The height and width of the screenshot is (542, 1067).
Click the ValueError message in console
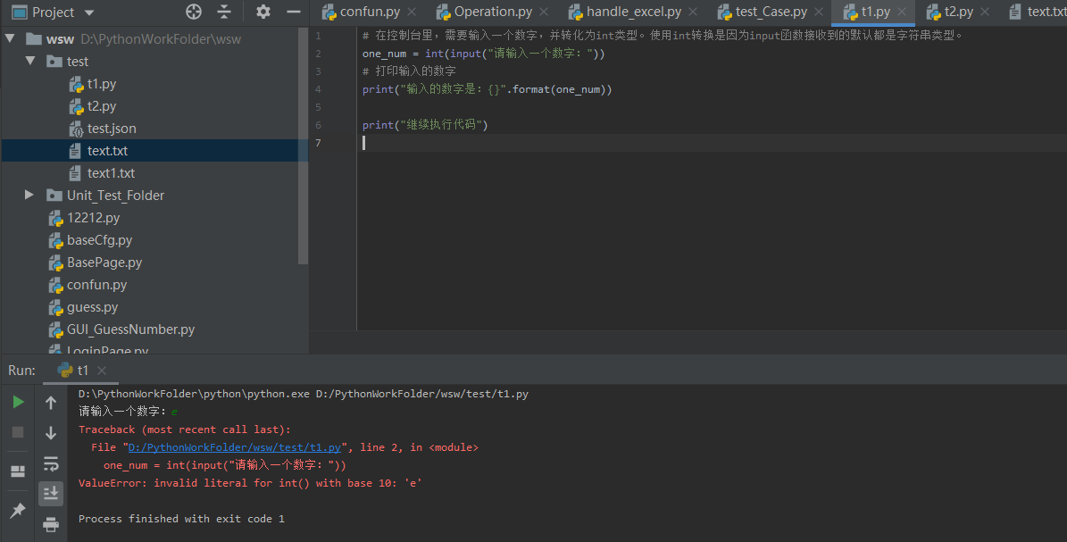pos(250,483)
